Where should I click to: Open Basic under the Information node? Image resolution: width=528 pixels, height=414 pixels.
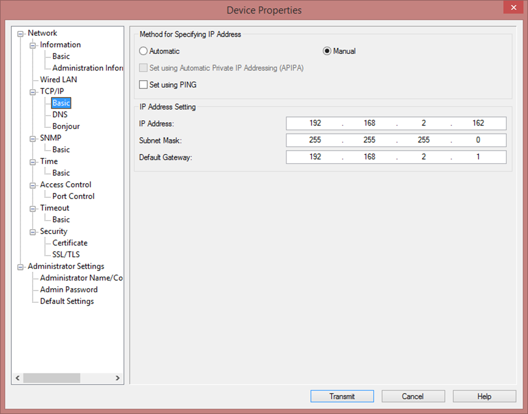(x=61, y=56)
